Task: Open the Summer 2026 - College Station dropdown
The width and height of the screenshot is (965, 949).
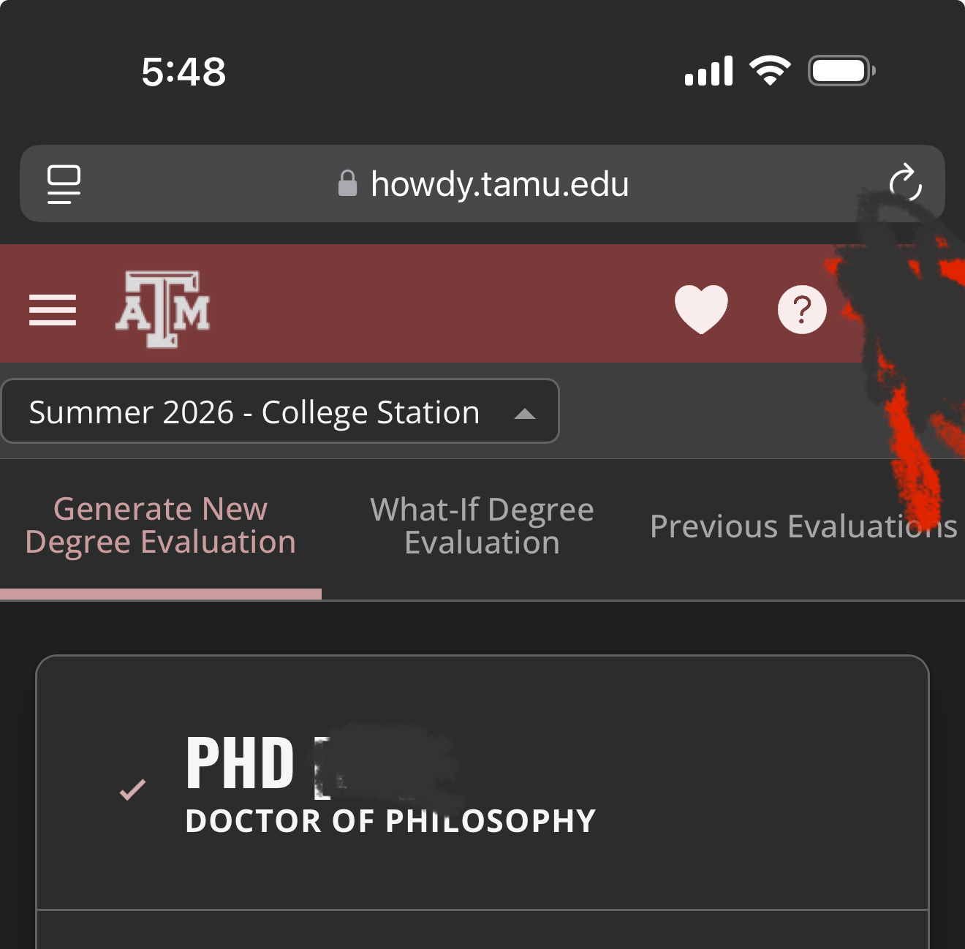Action: point(280,411)
